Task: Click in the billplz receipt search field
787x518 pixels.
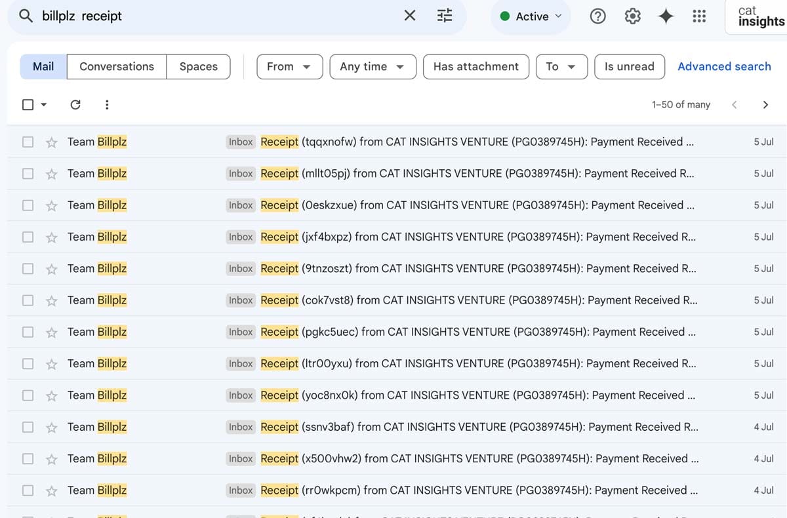Action: (216, 16)
